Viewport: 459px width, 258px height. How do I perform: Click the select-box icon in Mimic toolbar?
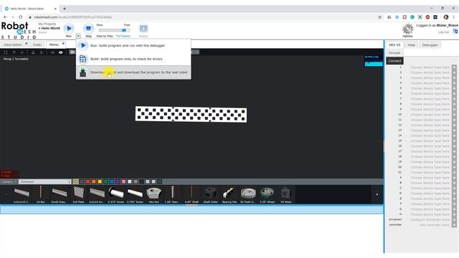tap(6, 52)
